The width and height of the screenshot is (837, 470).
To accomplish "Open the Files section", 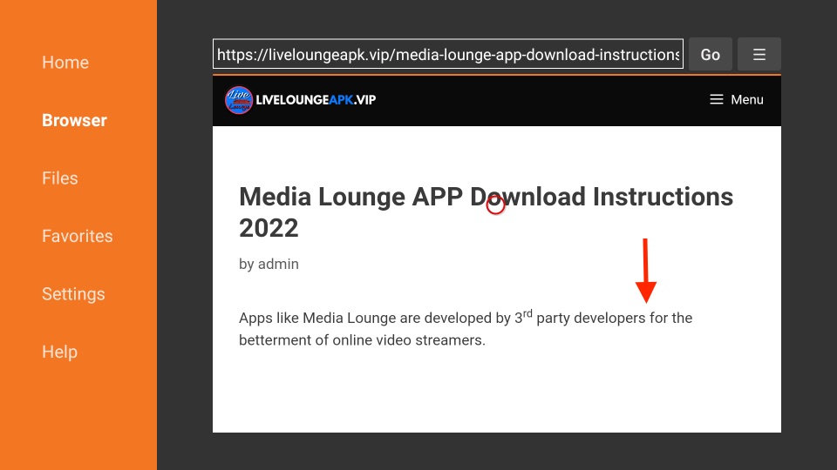I will pyautogui.click(x=60, y=178).
